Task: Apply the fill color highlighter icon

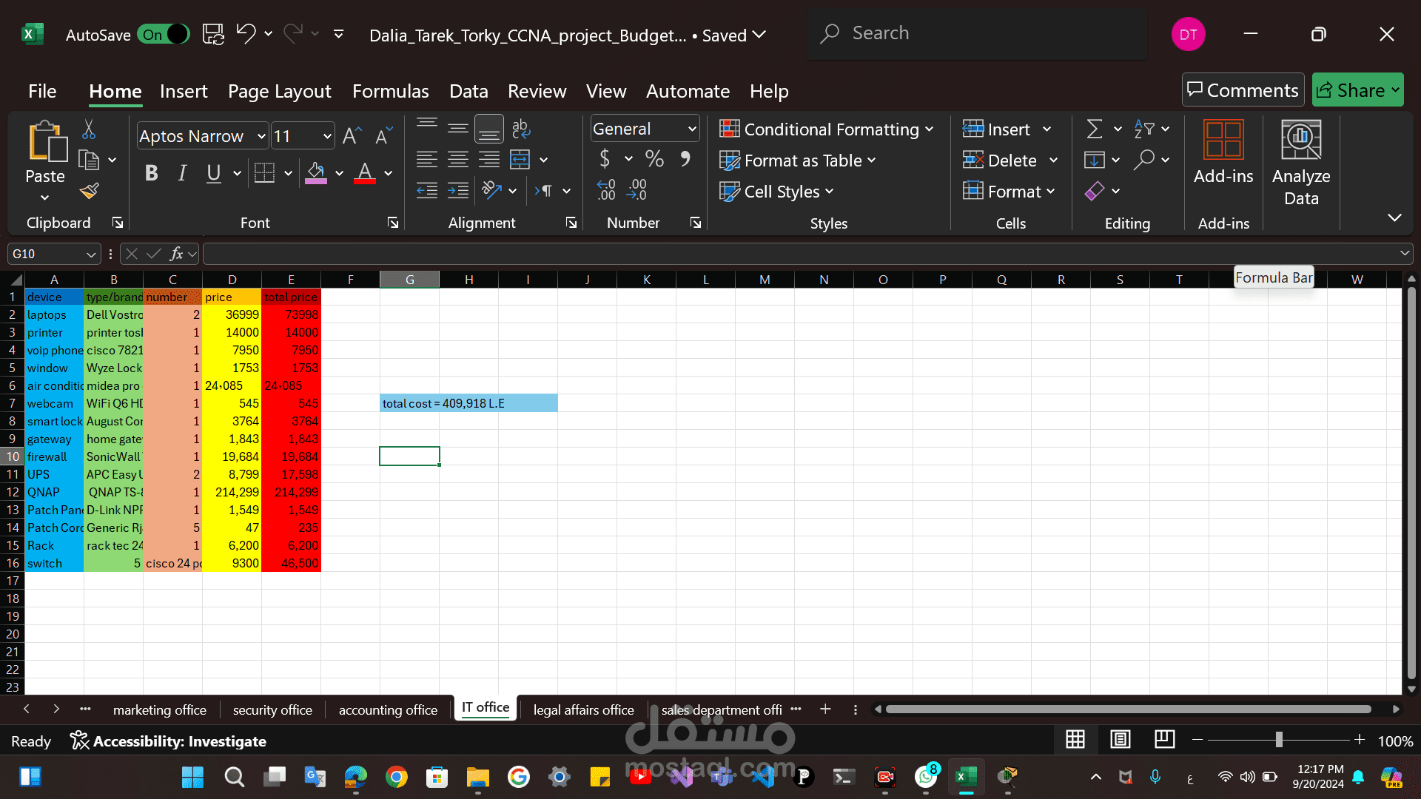Action: [316, 173]
